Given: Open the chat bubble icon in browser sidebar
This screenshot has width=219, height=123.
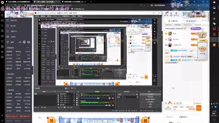Looking at the screenshot, I should (2, 41).
